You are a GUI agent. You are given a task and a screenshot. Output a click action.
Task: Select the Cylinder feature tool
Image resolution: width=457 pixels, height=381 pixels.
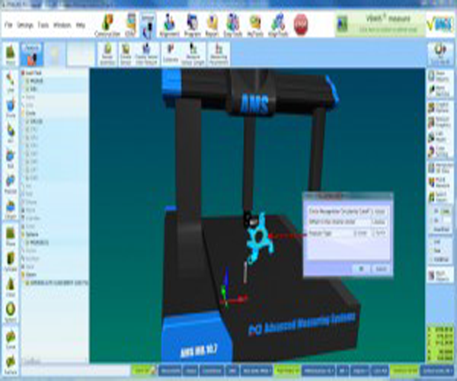(x=11, y=261)
